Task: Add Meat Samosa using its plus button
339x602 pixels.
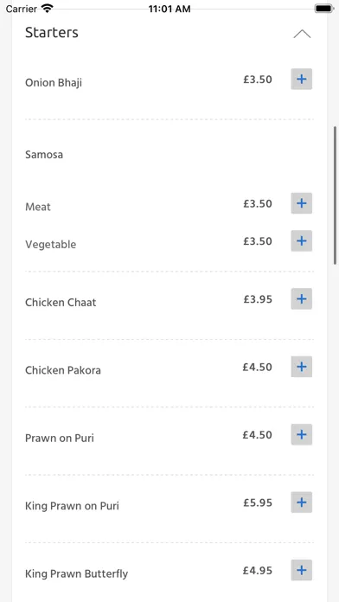Action: tap(301, 203)
